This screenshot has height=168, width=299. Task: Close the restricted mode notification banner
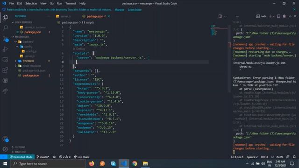(294, 9)
